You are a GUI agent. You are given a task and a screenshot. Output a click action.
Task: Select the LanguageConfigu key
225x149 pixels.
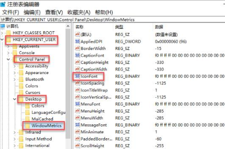(x=49, y=112)
